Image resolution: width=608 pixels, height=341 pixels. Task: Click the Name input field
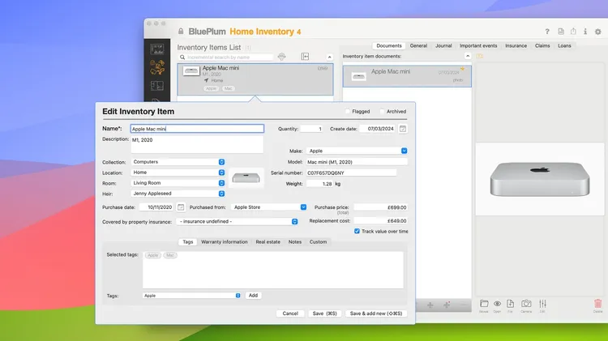(x=197, y=129)
